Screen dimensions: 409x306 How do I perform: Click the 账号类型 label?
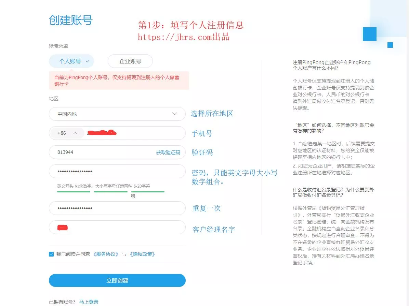click(x=58, y=45)
